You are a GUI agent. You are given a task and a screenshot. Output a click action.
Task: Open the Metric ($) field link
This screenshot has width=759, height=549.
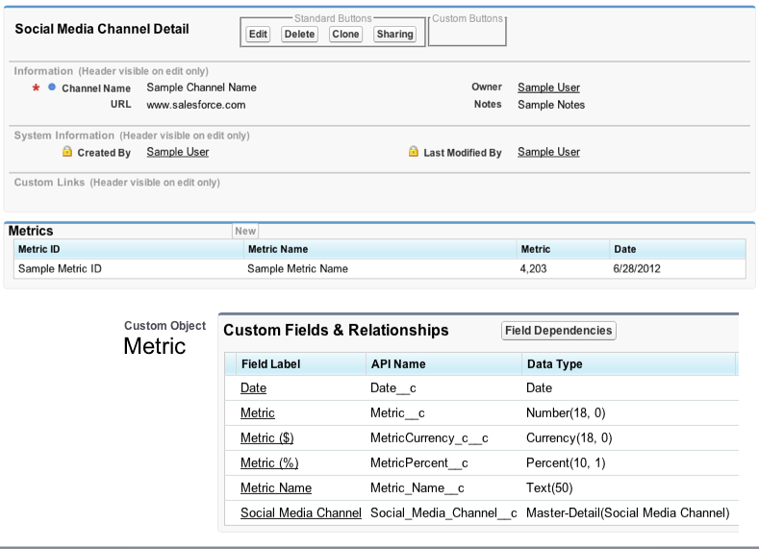tap(266, 437)
